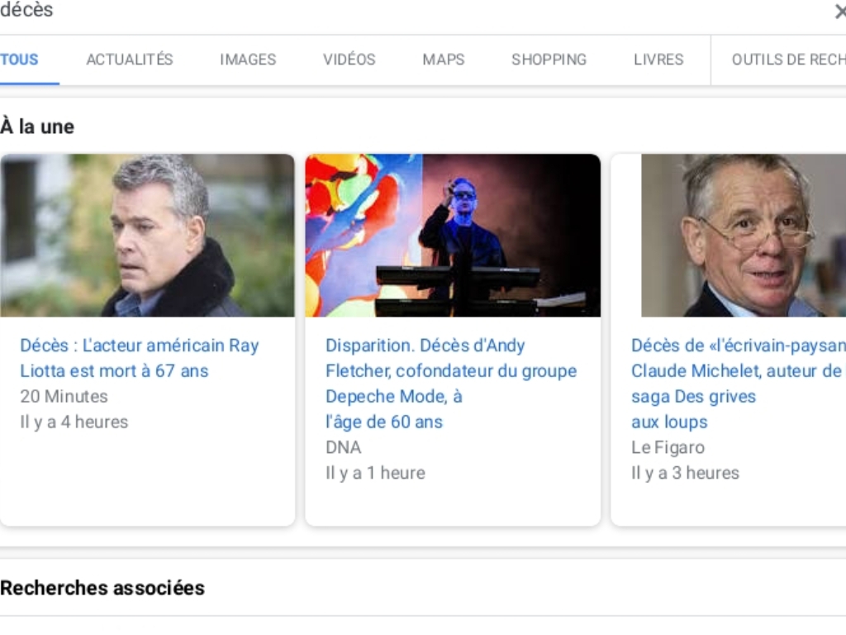Click the "À la une" section heading
The height and width of the screenshot is (635, 846).
tap(37, 127)
